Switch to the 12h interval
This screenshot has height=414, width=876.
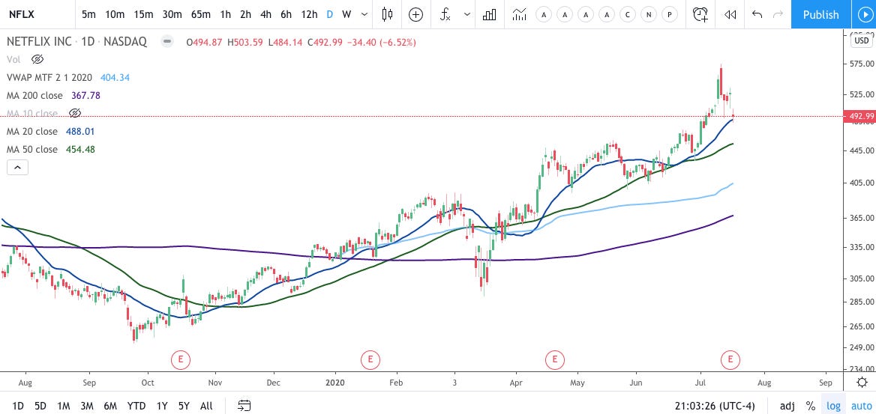[x=309, y=14]
